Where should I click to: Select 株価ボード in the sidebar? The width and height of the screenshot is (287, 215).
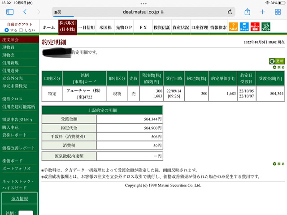pyautogui.click(x=13, y=161)
